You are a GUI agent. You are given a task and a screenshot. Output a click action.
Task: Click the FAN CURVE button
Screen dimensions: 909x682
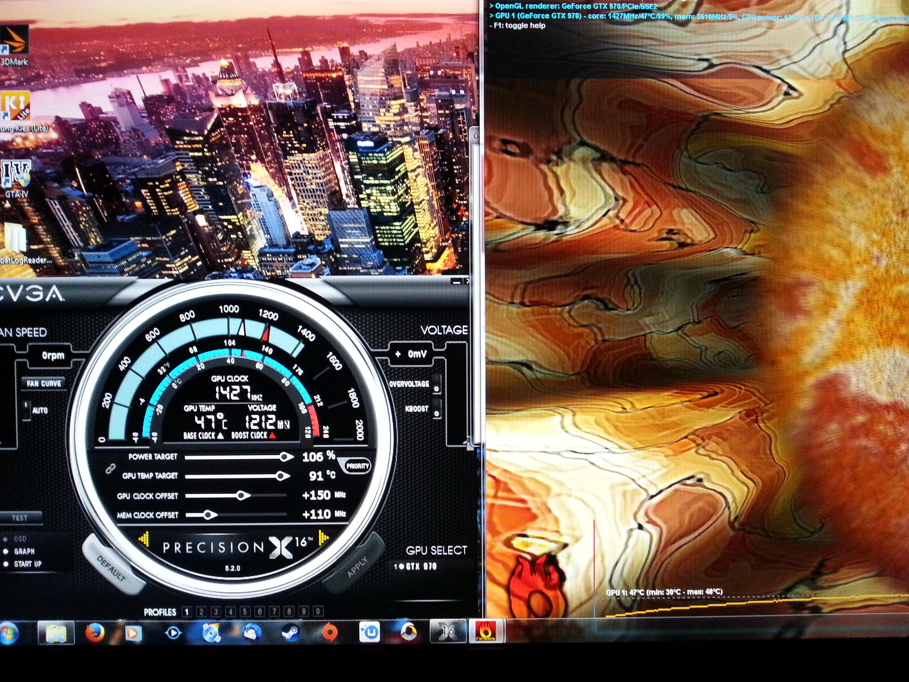coord(44,383)
